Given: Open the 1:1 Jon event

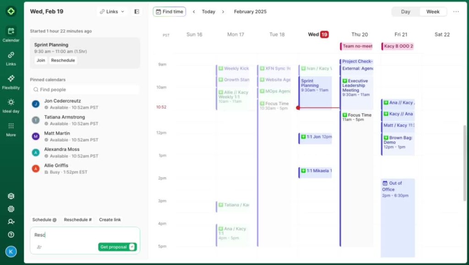Looking at the screenshot, I should [x=315, y=138].
